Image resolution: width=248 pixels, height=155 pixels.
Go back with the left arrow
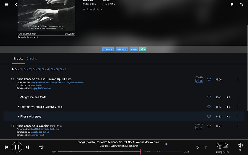point(16,4)
